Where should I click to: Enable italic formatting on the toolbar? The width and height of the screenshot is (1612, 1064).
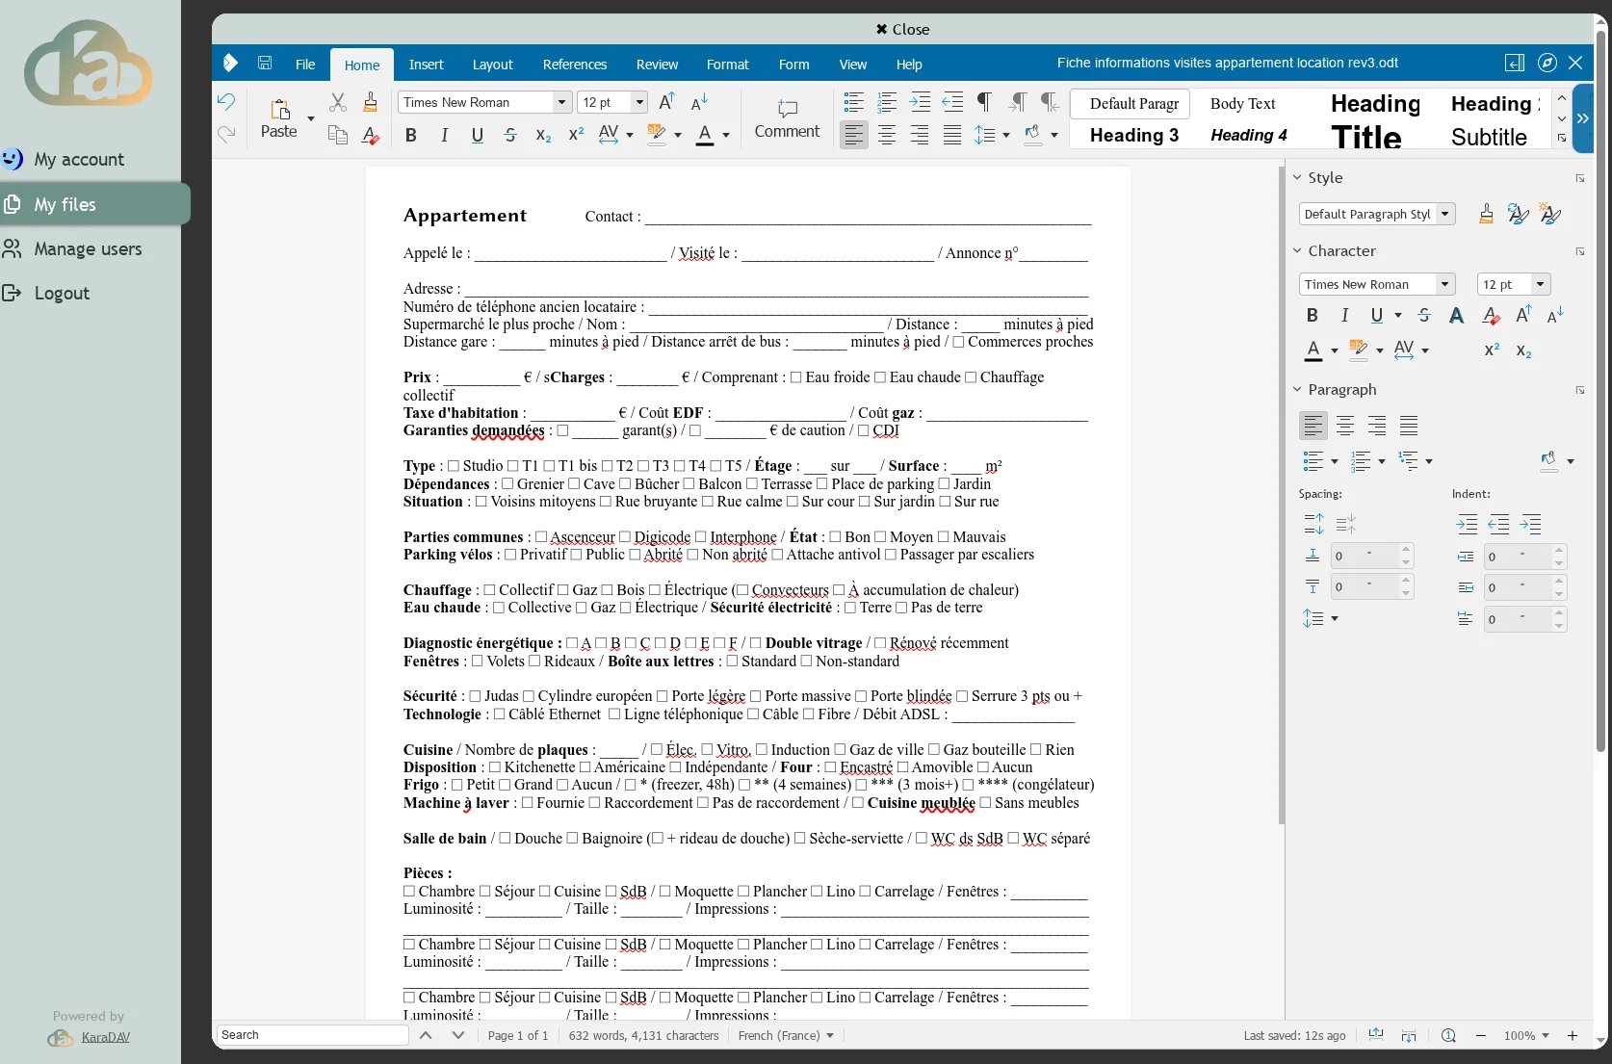click(444, 135)
